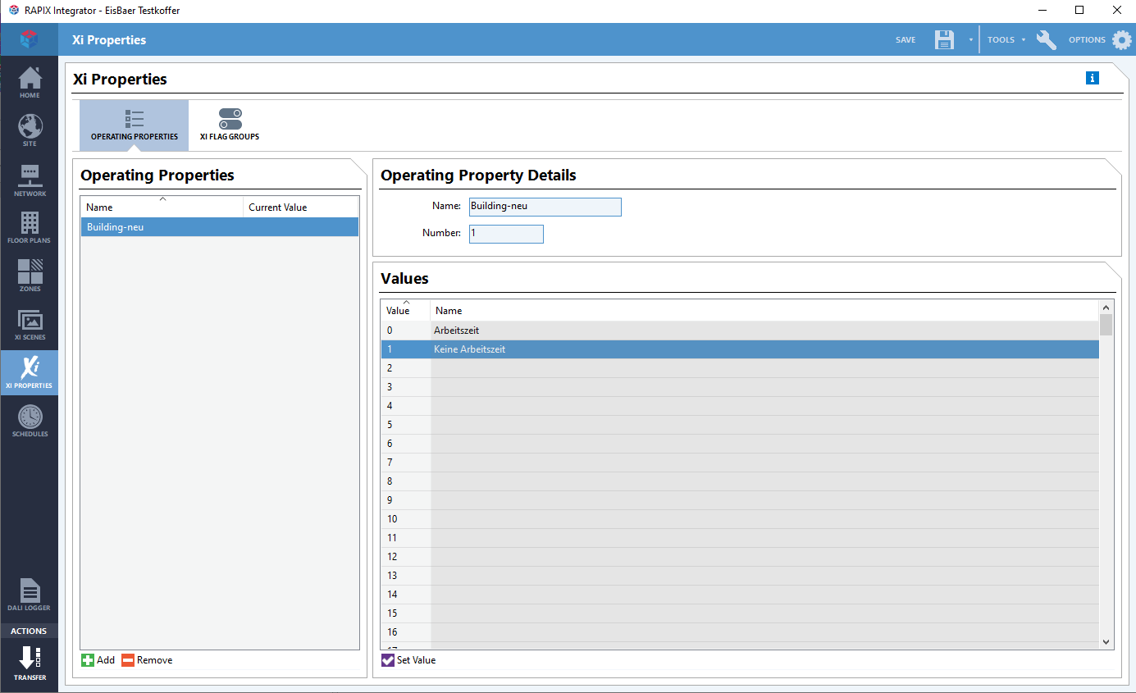Switch to Operating Properties tab
1136x693 pixels.
click(x=135, y=125)
